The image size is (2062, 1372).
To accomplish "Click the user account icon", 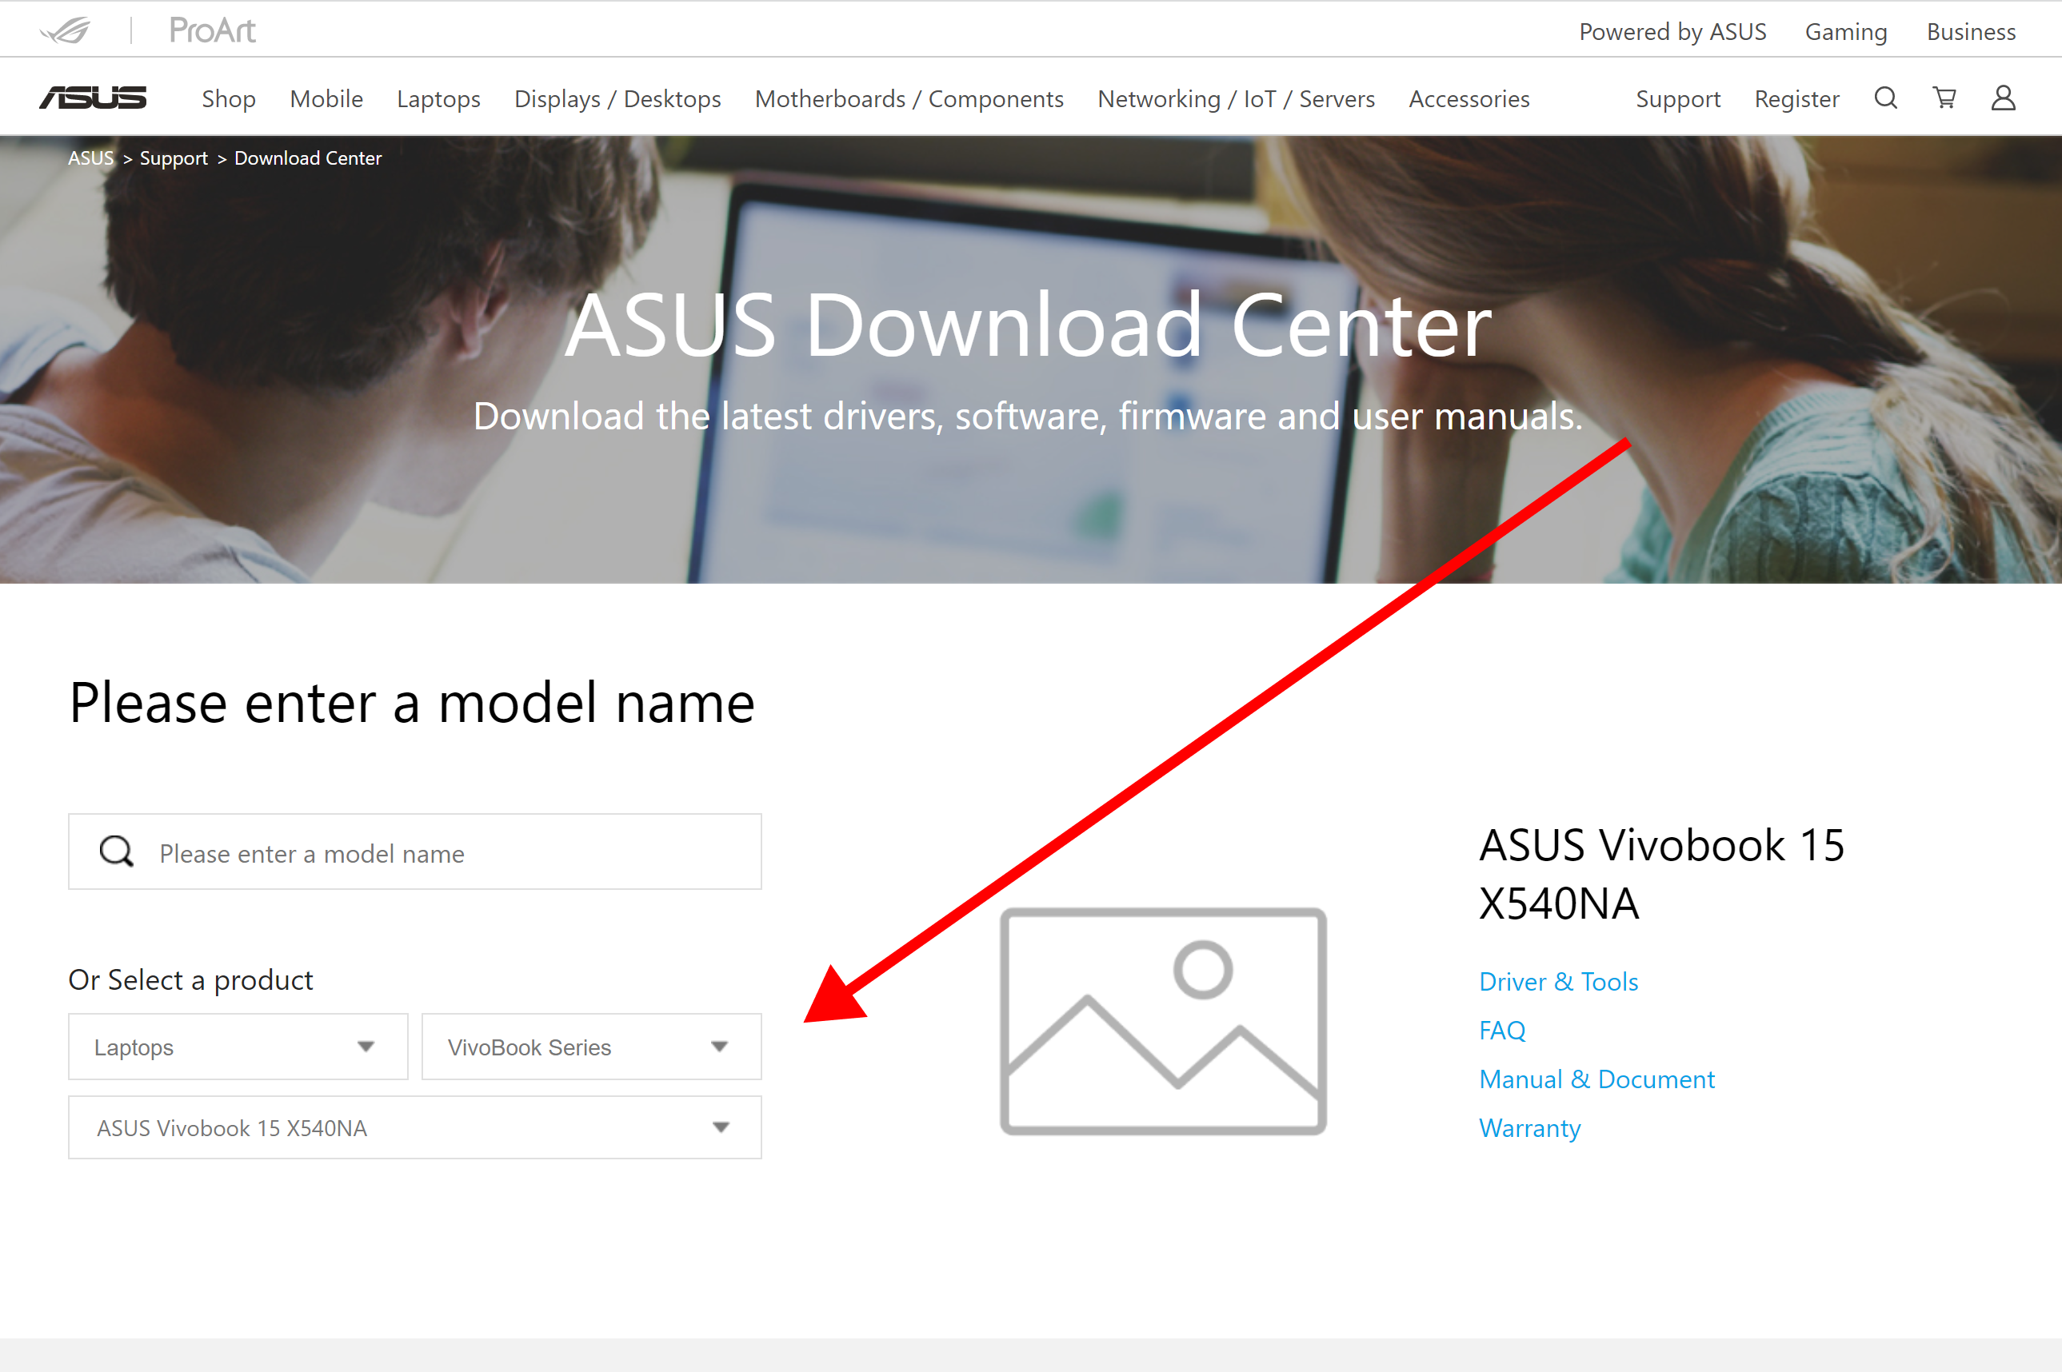I will pyautogui.click(x=2003, y=98).
